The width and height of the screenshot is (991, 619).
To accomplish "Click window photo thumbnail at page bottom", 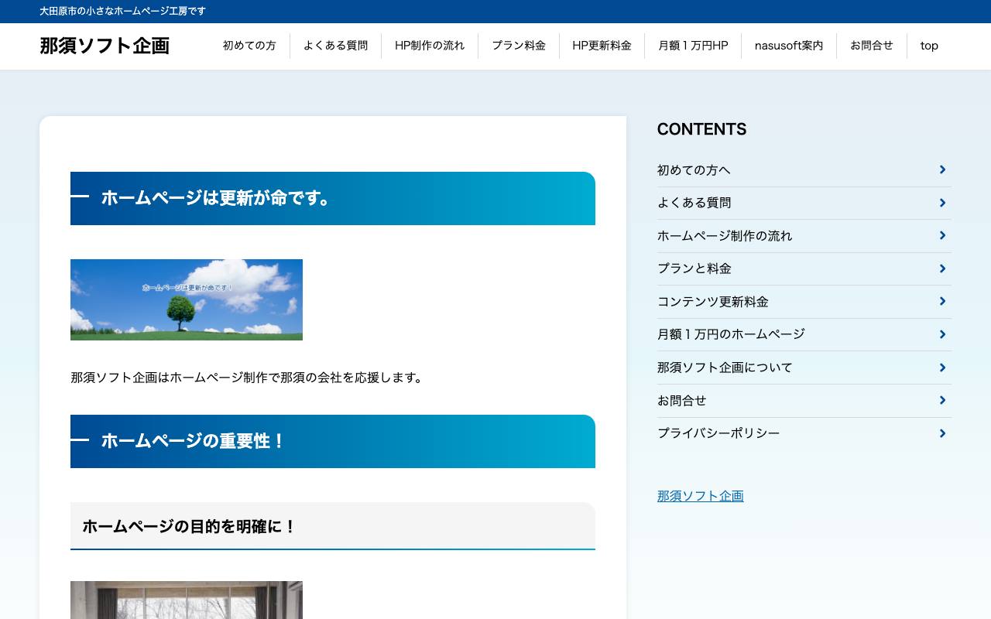I will (x=187, y=600).
